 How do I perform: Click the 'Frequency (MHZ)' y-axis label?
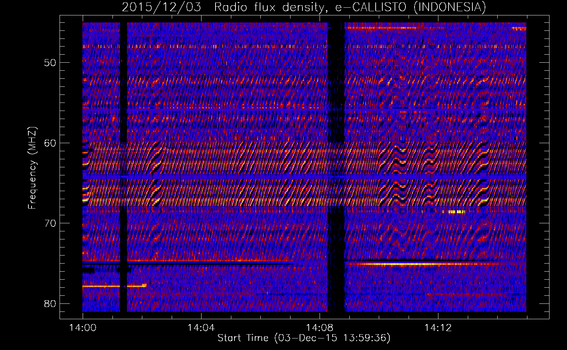click(32, 168)
